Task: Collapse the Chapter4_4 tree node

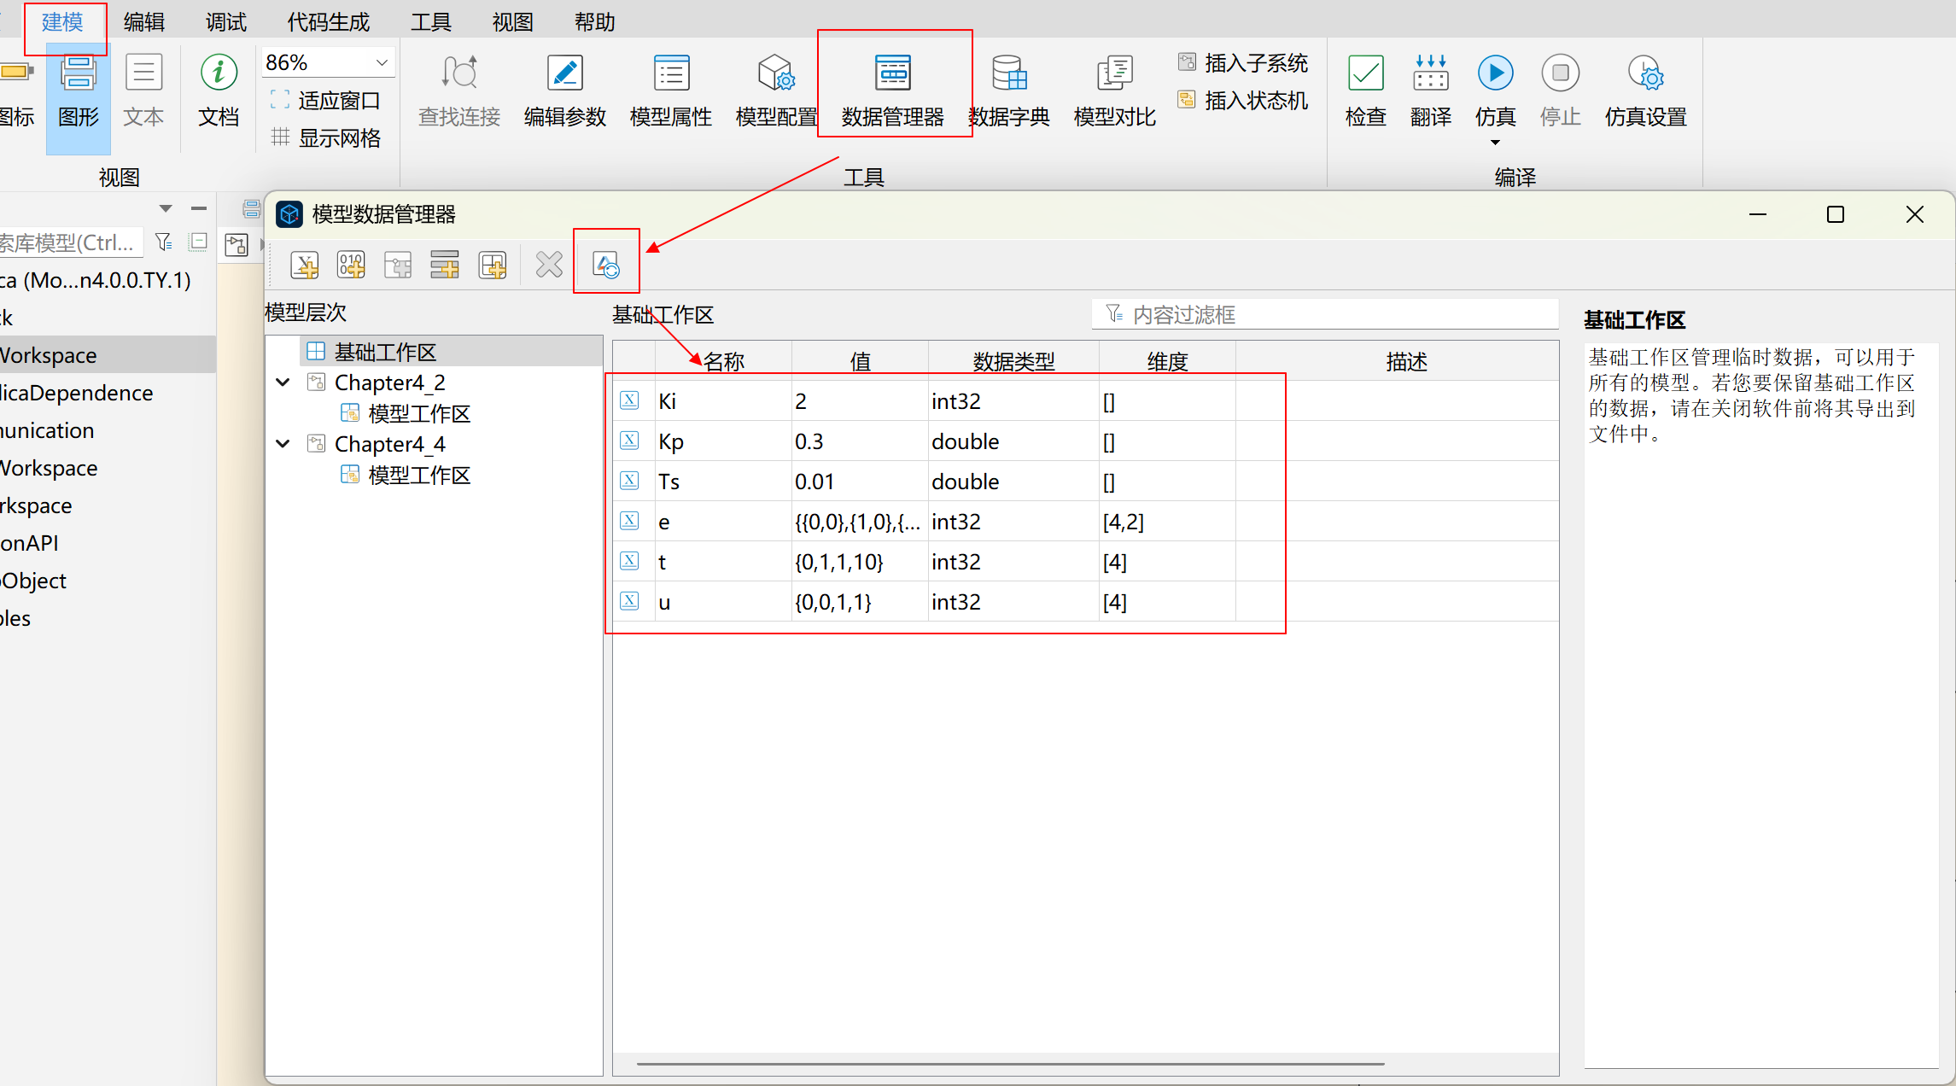Action: click(283, 444)
